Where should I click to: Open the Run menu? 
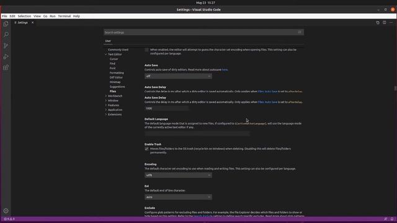(x=52, y=16)
